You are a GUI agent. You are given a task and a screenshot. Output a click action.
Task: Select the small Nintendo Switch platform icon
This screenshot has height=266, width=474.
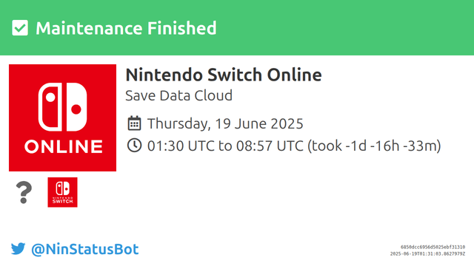(62, 192)
